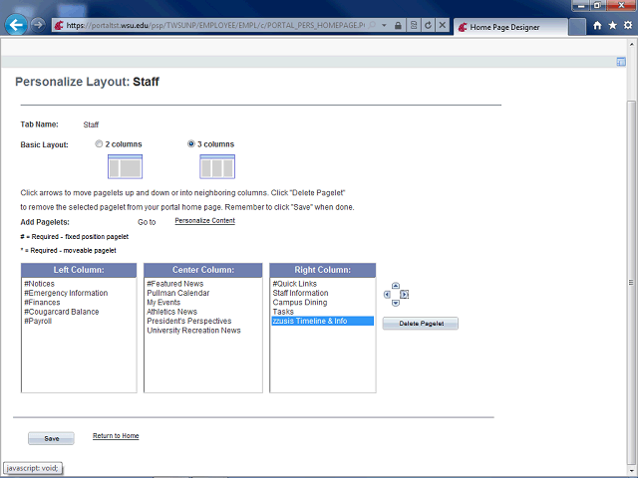Open browser Tools gear icon
638x478 pixels.
pos(627,26)
